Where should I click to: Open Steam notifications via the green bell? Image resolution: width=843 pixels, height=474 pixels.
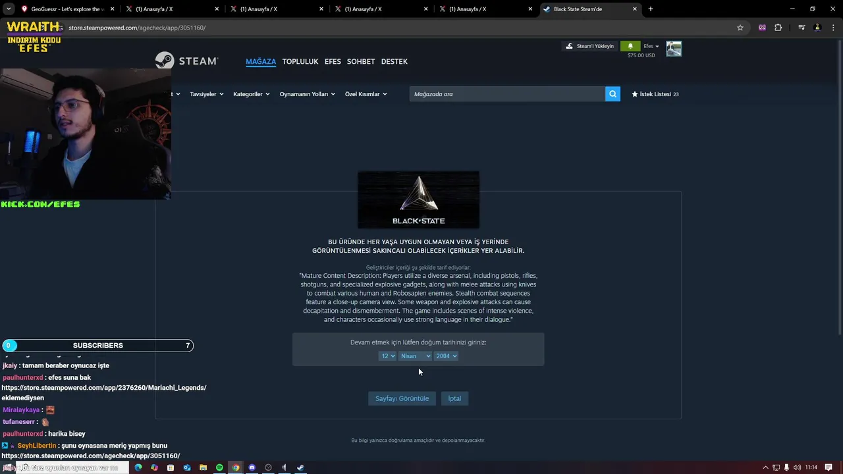coord(630,46)
